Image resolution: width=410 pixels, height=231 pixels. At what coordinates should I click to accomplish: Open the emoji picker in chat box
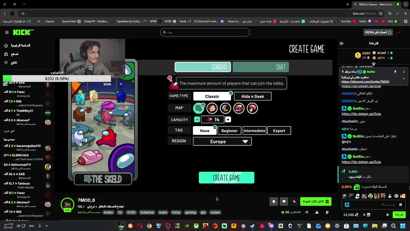pos(400,205)
